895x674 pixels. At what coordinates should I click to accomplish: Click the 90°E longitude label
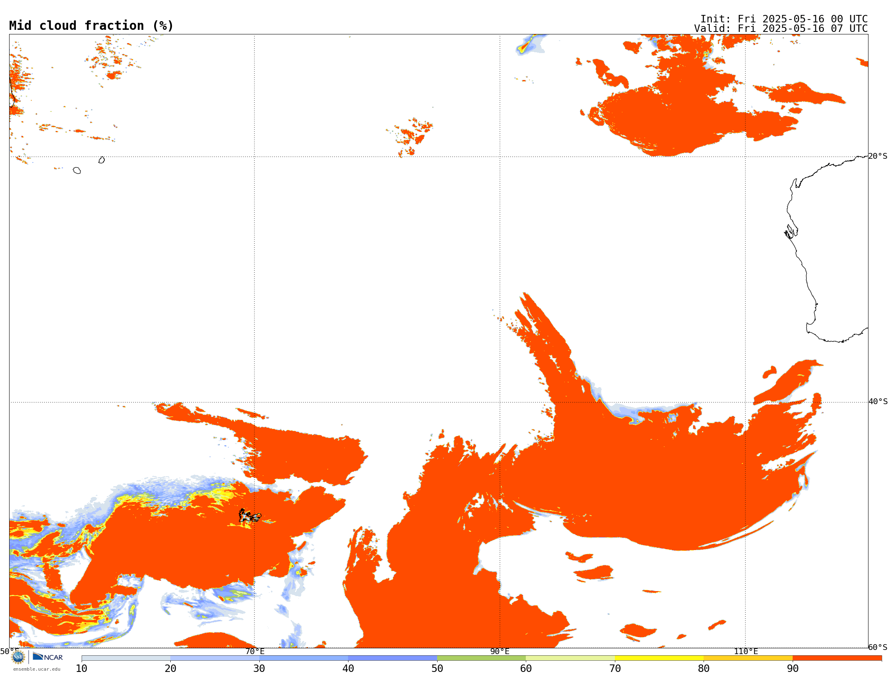500,652
